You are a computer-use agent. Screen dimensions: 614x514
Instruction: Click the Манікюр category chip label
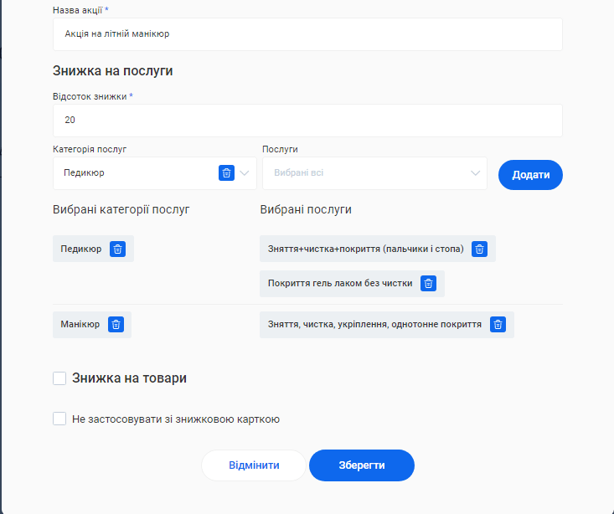pos(80,324)
